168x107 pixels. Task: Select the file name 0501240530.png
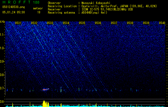[x=14, y=7]
